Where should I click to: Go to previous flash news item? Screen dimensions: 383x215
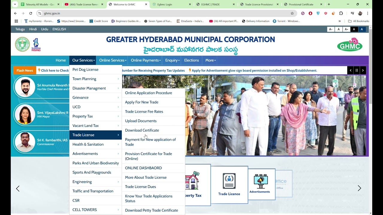point(350,70)
